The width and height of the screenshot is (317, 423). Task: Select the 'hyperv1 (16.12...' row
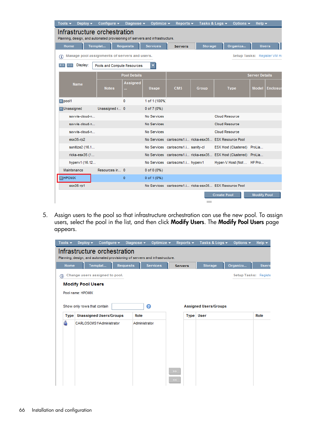click(x=170, y=163)
